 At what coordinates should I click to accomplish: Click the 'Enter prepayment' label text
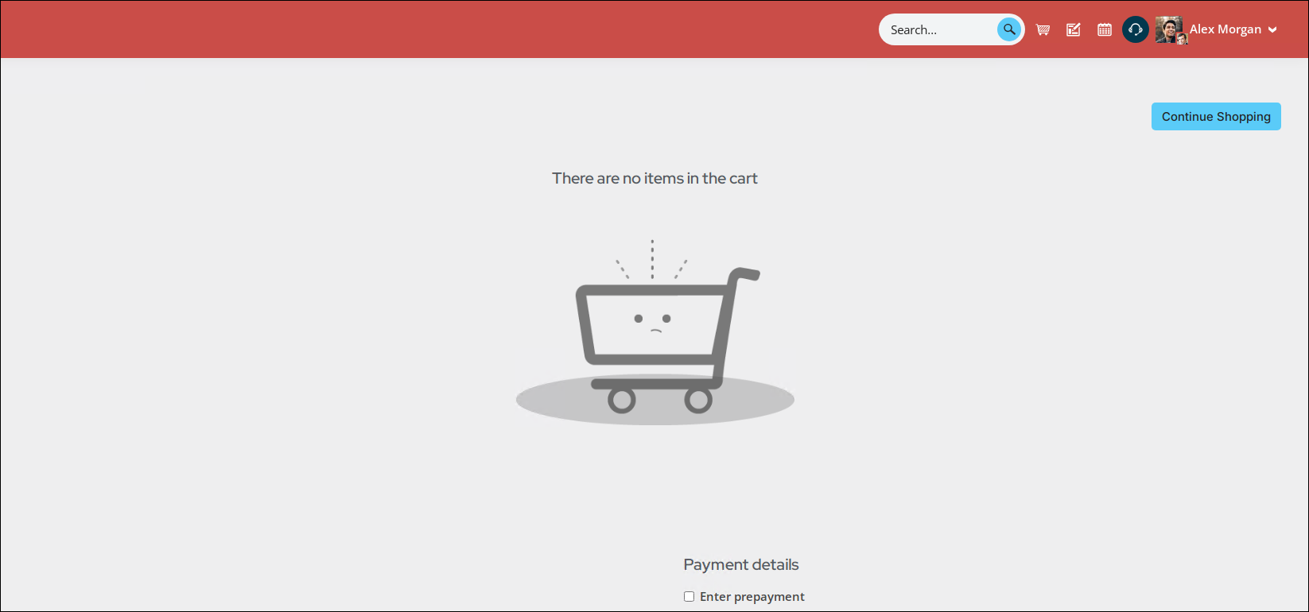point(752,596)
